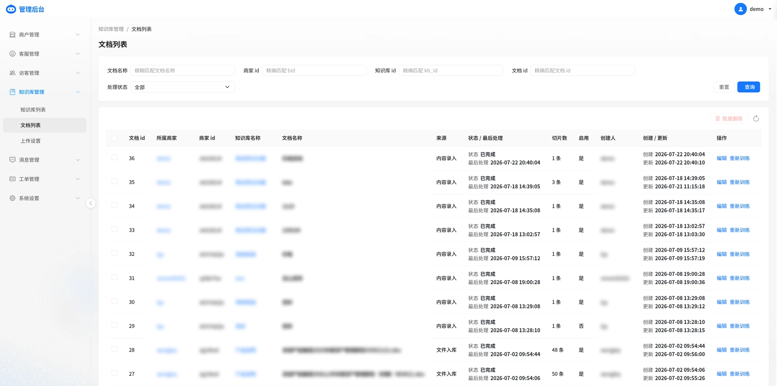777x386 pixels.
Task: Click 重新训练 for document 36
Action: (740, 158)
